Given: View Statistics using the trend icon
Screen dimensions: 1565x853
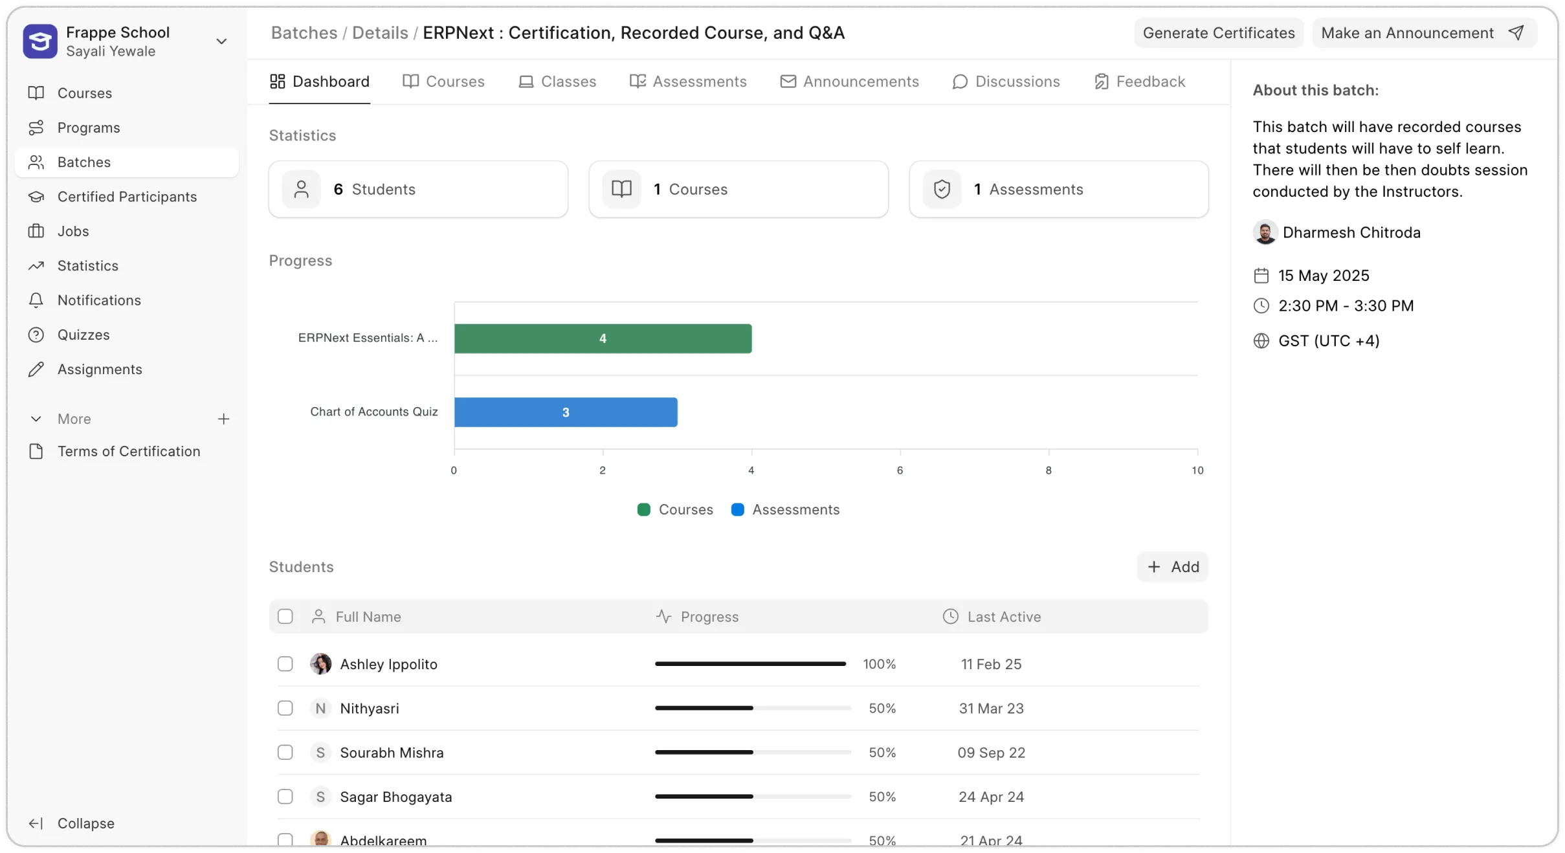Looking at the screenshot, I should 37,265.
